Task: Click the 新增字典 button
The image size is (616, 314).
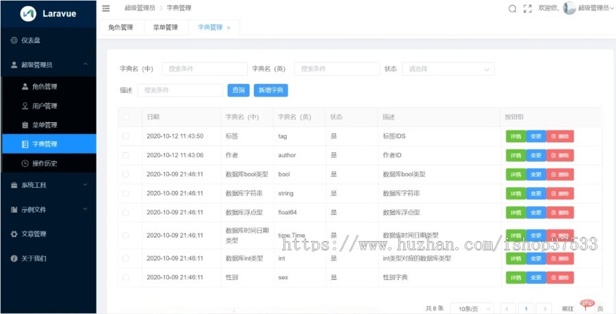Action: [x=270, y=90]
